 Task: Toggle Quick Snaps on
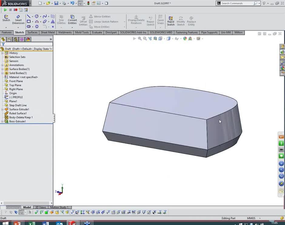pos(160,20)
